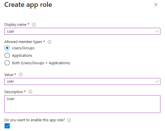The image size is (165, 131).
Task: Click green validation checkmark in Value field
Action: pos(157,81)
